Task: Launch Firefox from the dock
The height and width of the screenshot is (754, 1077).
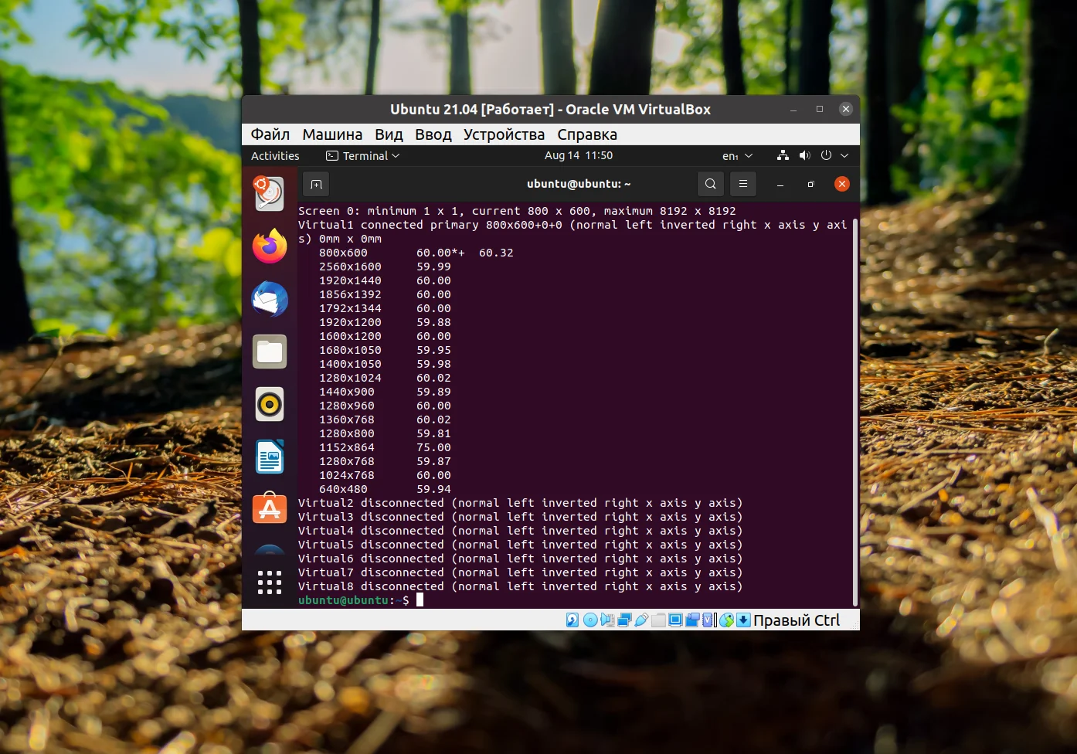Action: pos(270,246)
